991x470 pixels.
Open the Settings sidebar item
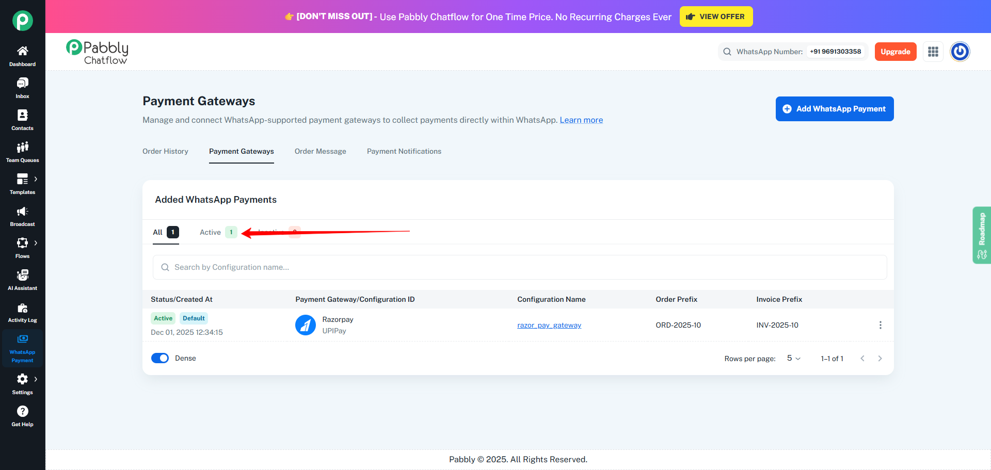click(x=22, y=384)
